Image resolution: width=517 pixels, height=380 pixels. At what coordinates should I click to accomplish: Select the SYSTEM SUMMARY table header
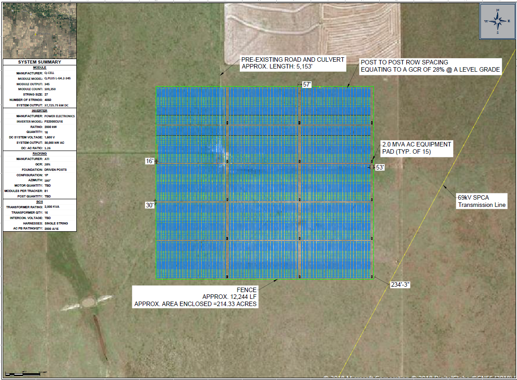(x=40, y=62)
